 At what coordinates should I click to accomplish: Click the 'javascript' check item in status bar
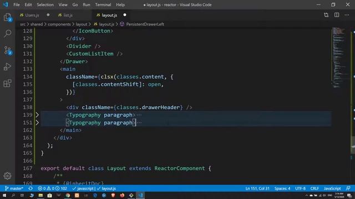pyautogui.click(x=83, y=188)
